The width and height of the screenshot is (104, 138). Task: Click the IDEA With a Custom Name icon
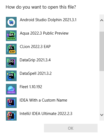coord(11,103)
